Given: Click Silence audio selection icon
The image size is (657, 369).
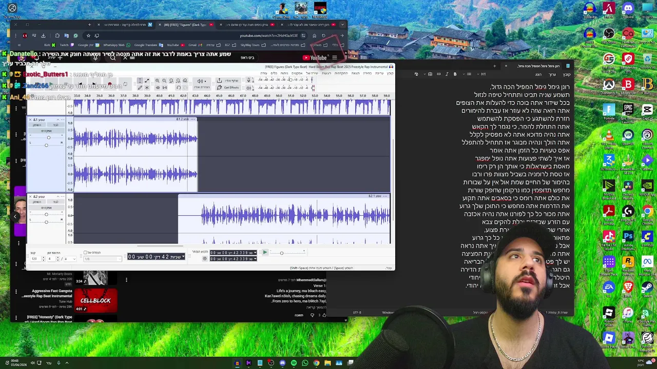Looking at the screenshot, I should coord(165,88).
